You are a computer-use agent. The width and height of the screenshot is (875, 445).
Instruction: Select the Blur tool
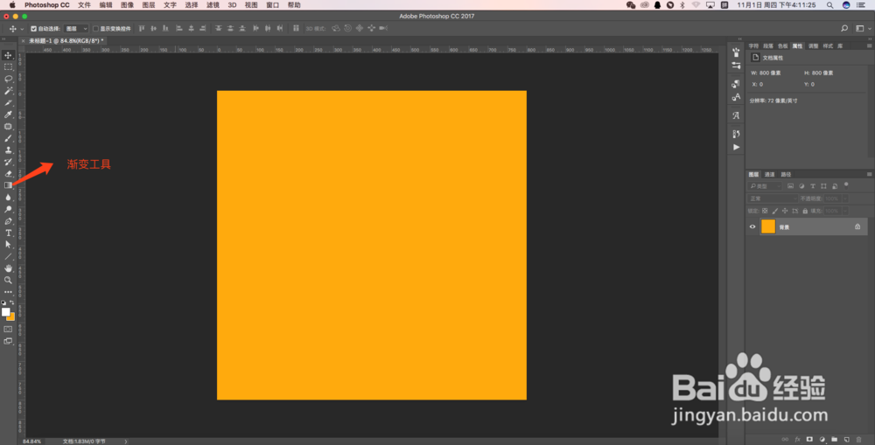click(x=9, y=198)
